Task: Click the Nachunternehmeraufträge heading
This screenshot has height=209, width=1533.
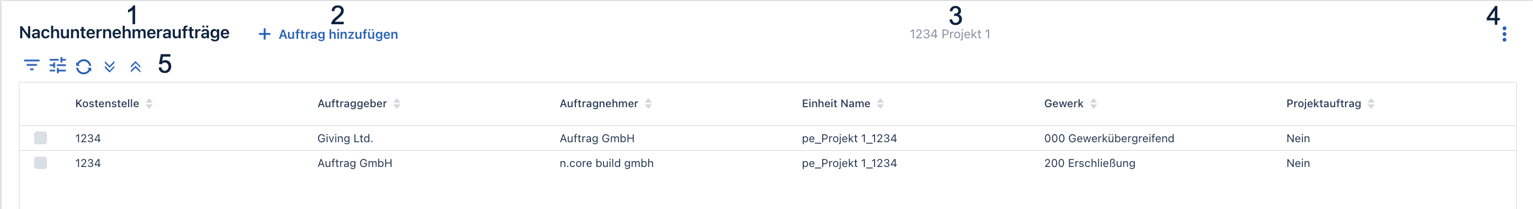Action: pyautogui.click(x=124, y=33)
